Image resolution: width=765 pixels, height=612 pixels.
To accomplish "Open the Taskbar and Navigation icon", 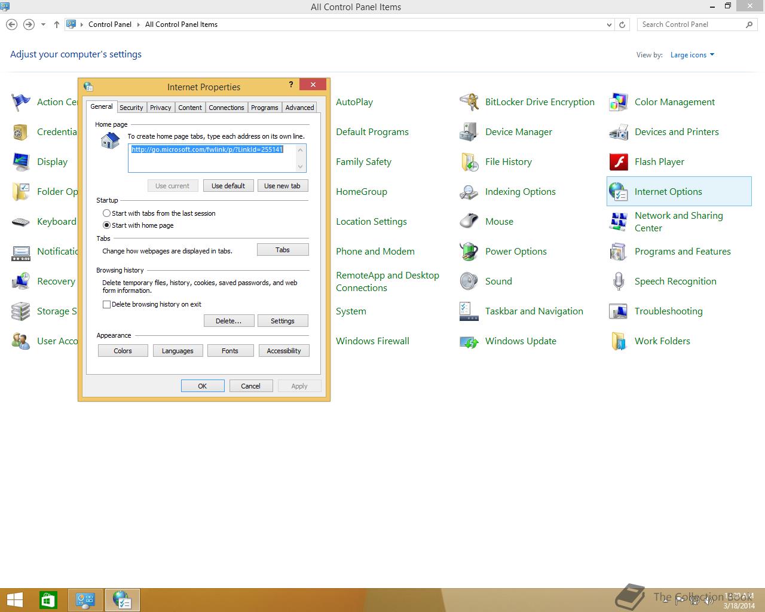I will pos(469,311).
